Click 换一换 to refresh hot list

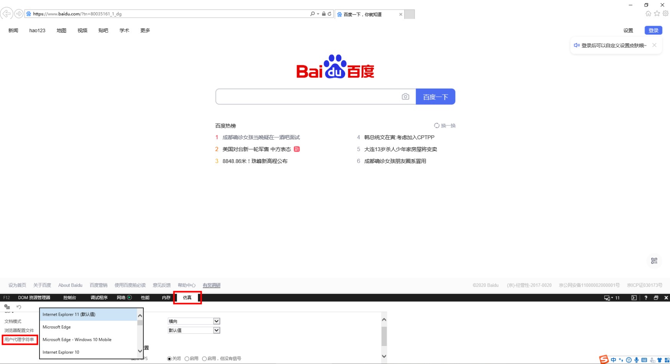click(445, 125)
